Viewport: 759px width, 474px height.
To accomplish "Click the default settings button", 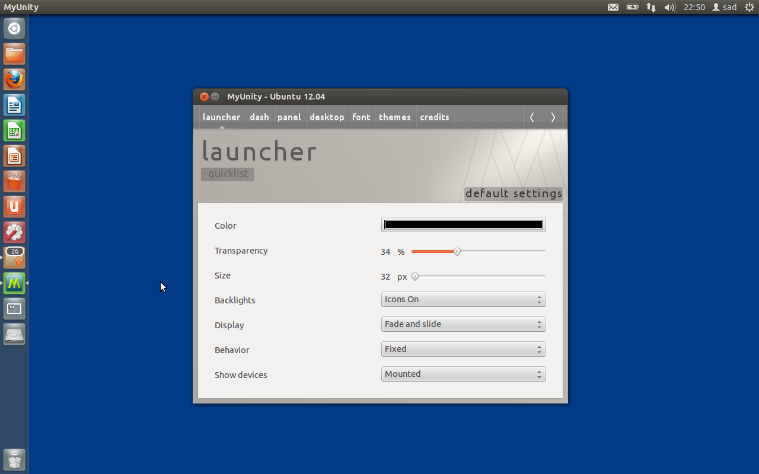I will 514,194.
